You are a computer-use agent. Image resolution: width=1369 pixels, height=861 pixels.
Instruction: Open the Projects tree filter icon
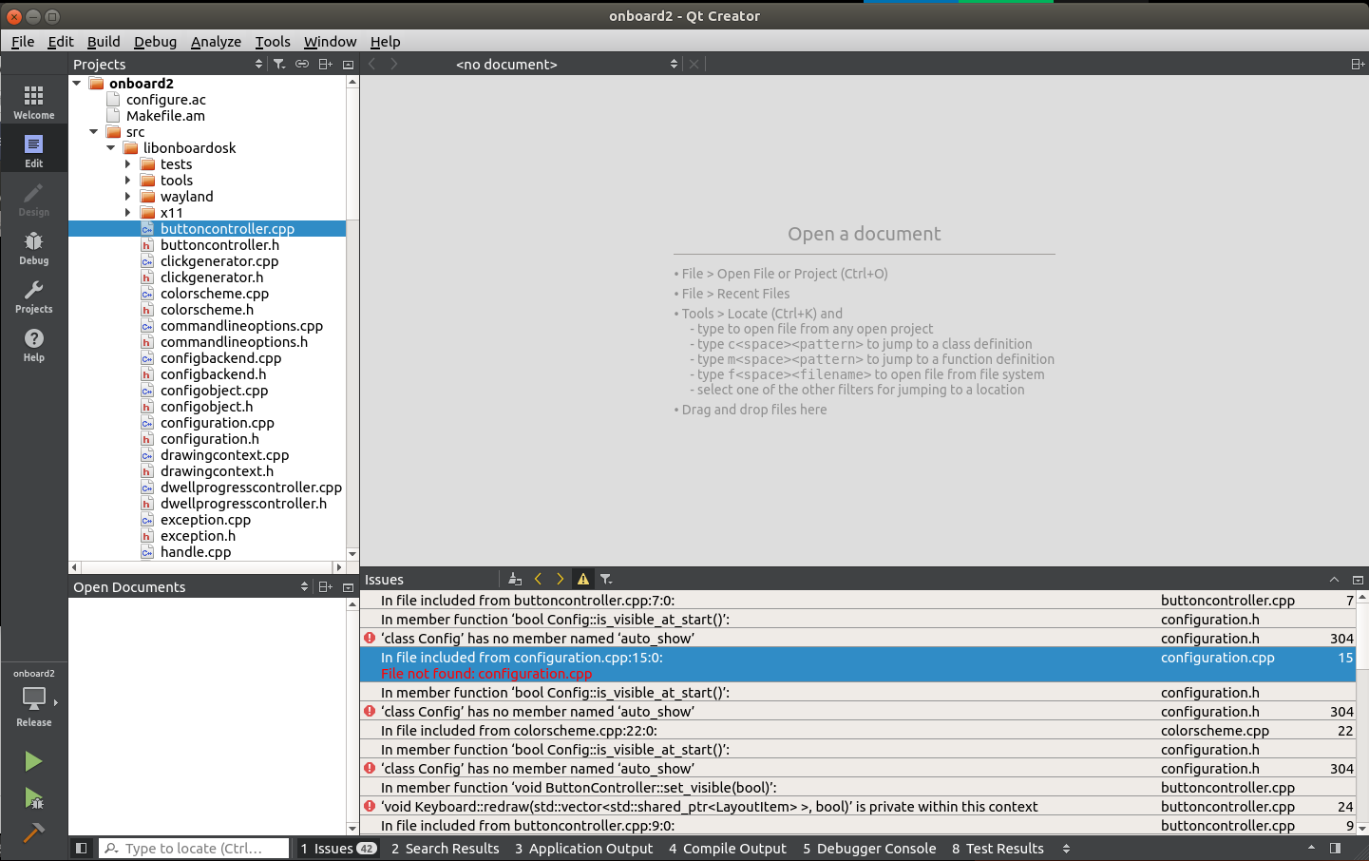click(x=279, y=64)
